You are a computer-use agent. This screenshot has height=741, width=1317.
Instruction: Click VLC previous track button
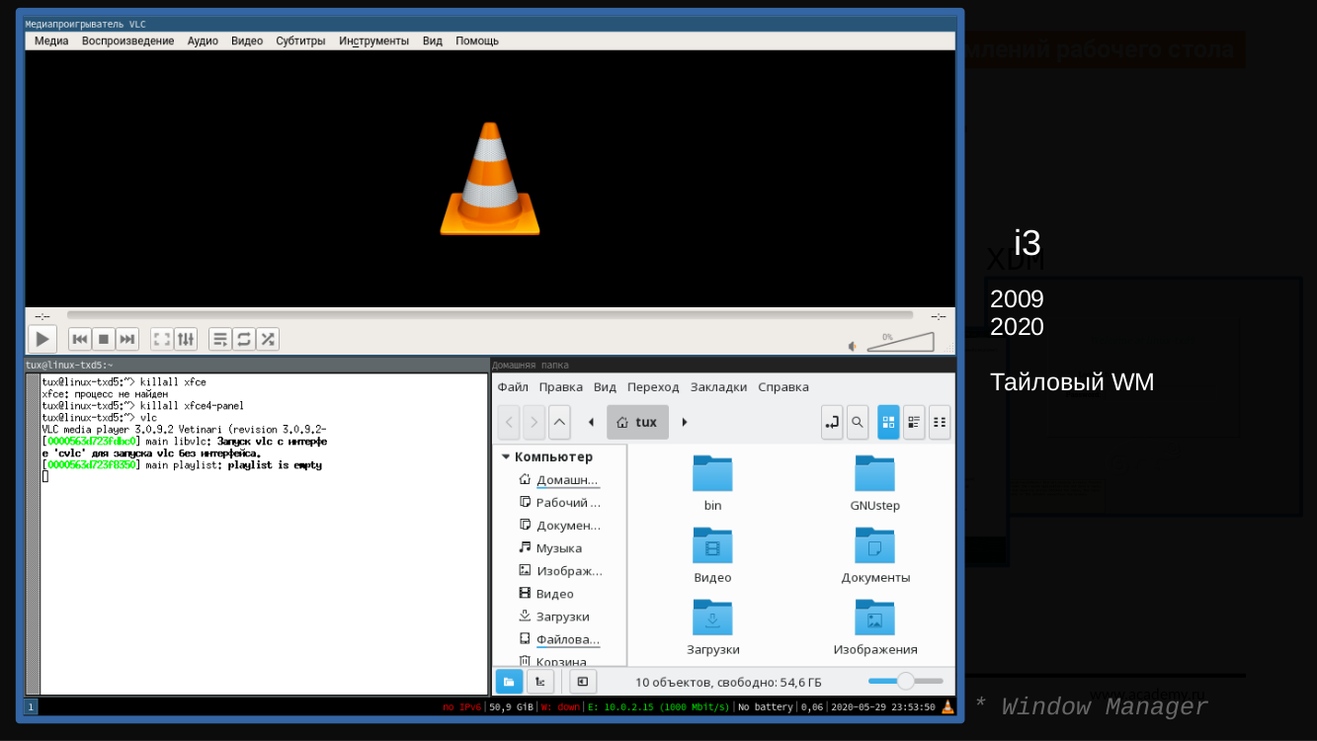point(80,339)
